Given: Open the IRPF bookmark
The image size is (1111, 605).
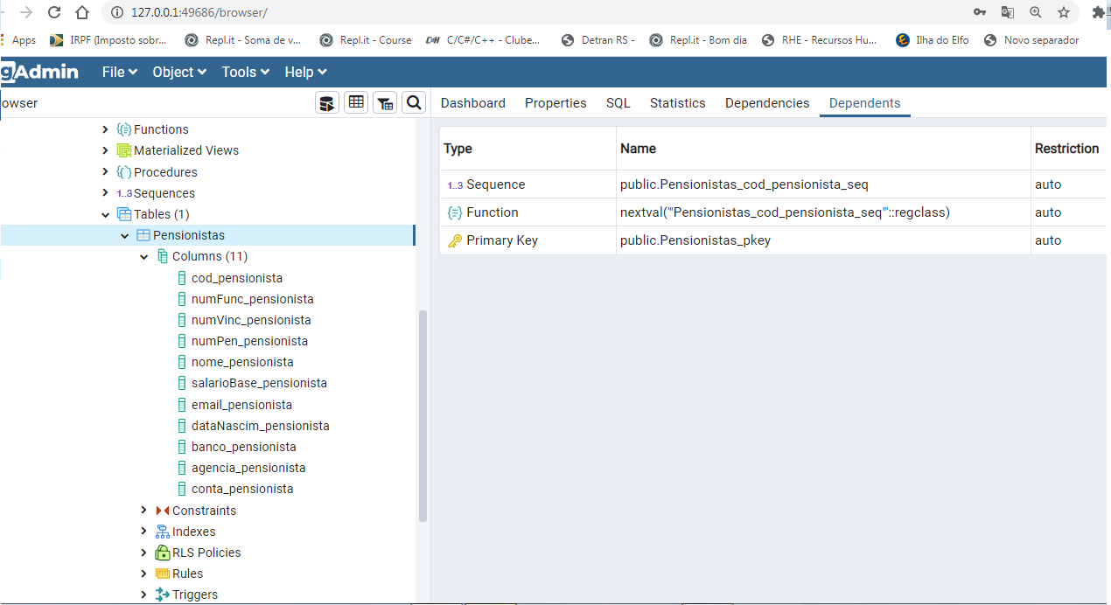Looking at the screenshot, I should point(108,40).
